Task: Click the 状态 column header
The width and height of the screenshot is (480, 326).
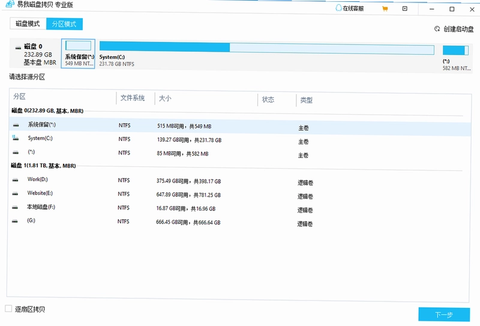Action: pos(268,100)
